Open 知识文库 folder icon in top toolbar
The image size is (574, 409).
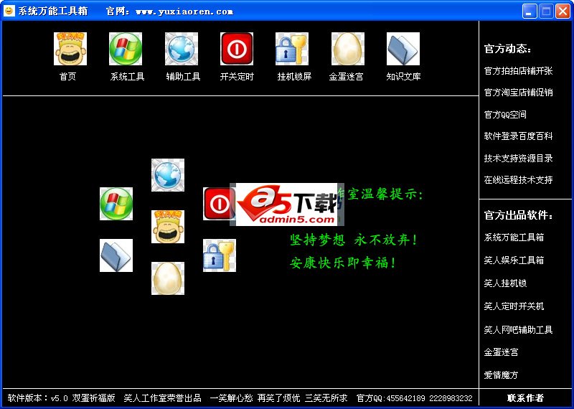click(x=403, y=49)
